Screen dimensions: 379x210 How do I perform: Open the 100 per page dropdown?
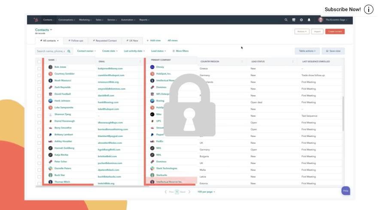tap(206, 192)
